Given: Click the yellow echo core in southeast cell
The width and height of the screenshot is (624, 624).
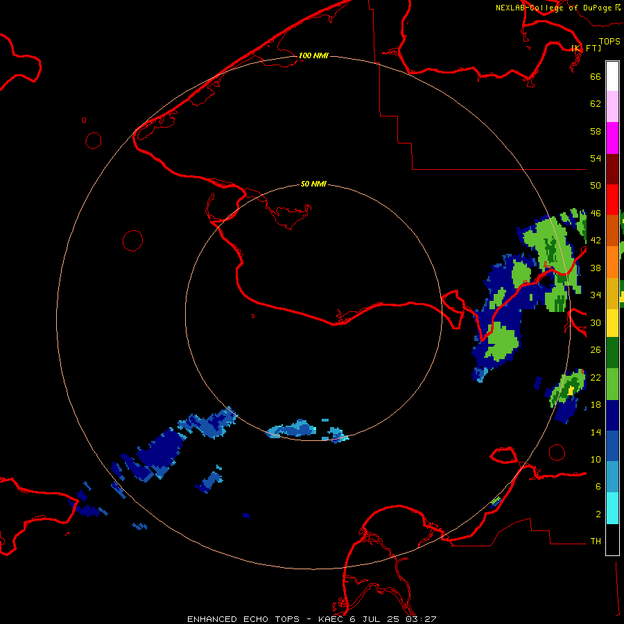Looking at the screenshot, I should click(x=571, y=390).
